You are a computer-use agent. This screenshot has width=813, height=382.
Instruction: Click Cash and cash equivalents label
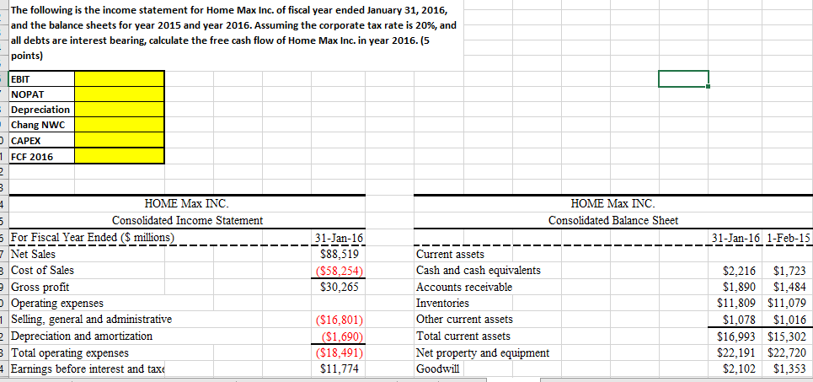[x=478, y=271]
